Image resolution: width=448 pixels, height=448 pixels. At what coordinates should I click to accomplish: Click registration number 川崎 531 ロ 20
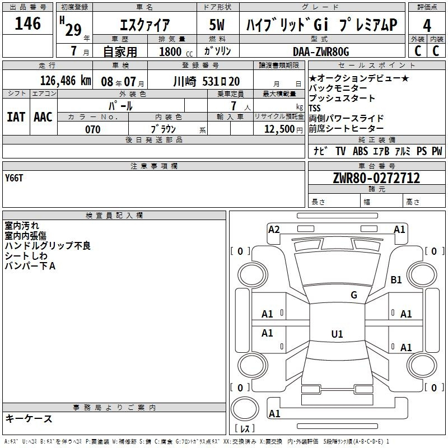[206, 82]
